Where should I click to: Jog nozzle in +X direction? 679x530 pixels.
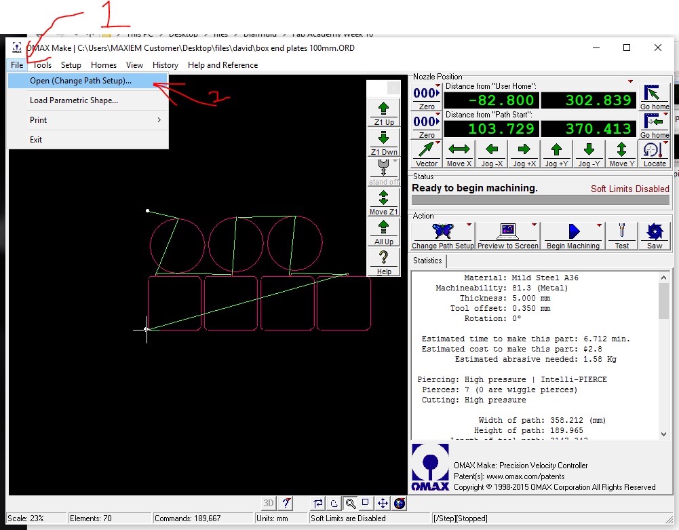(524, 154)
